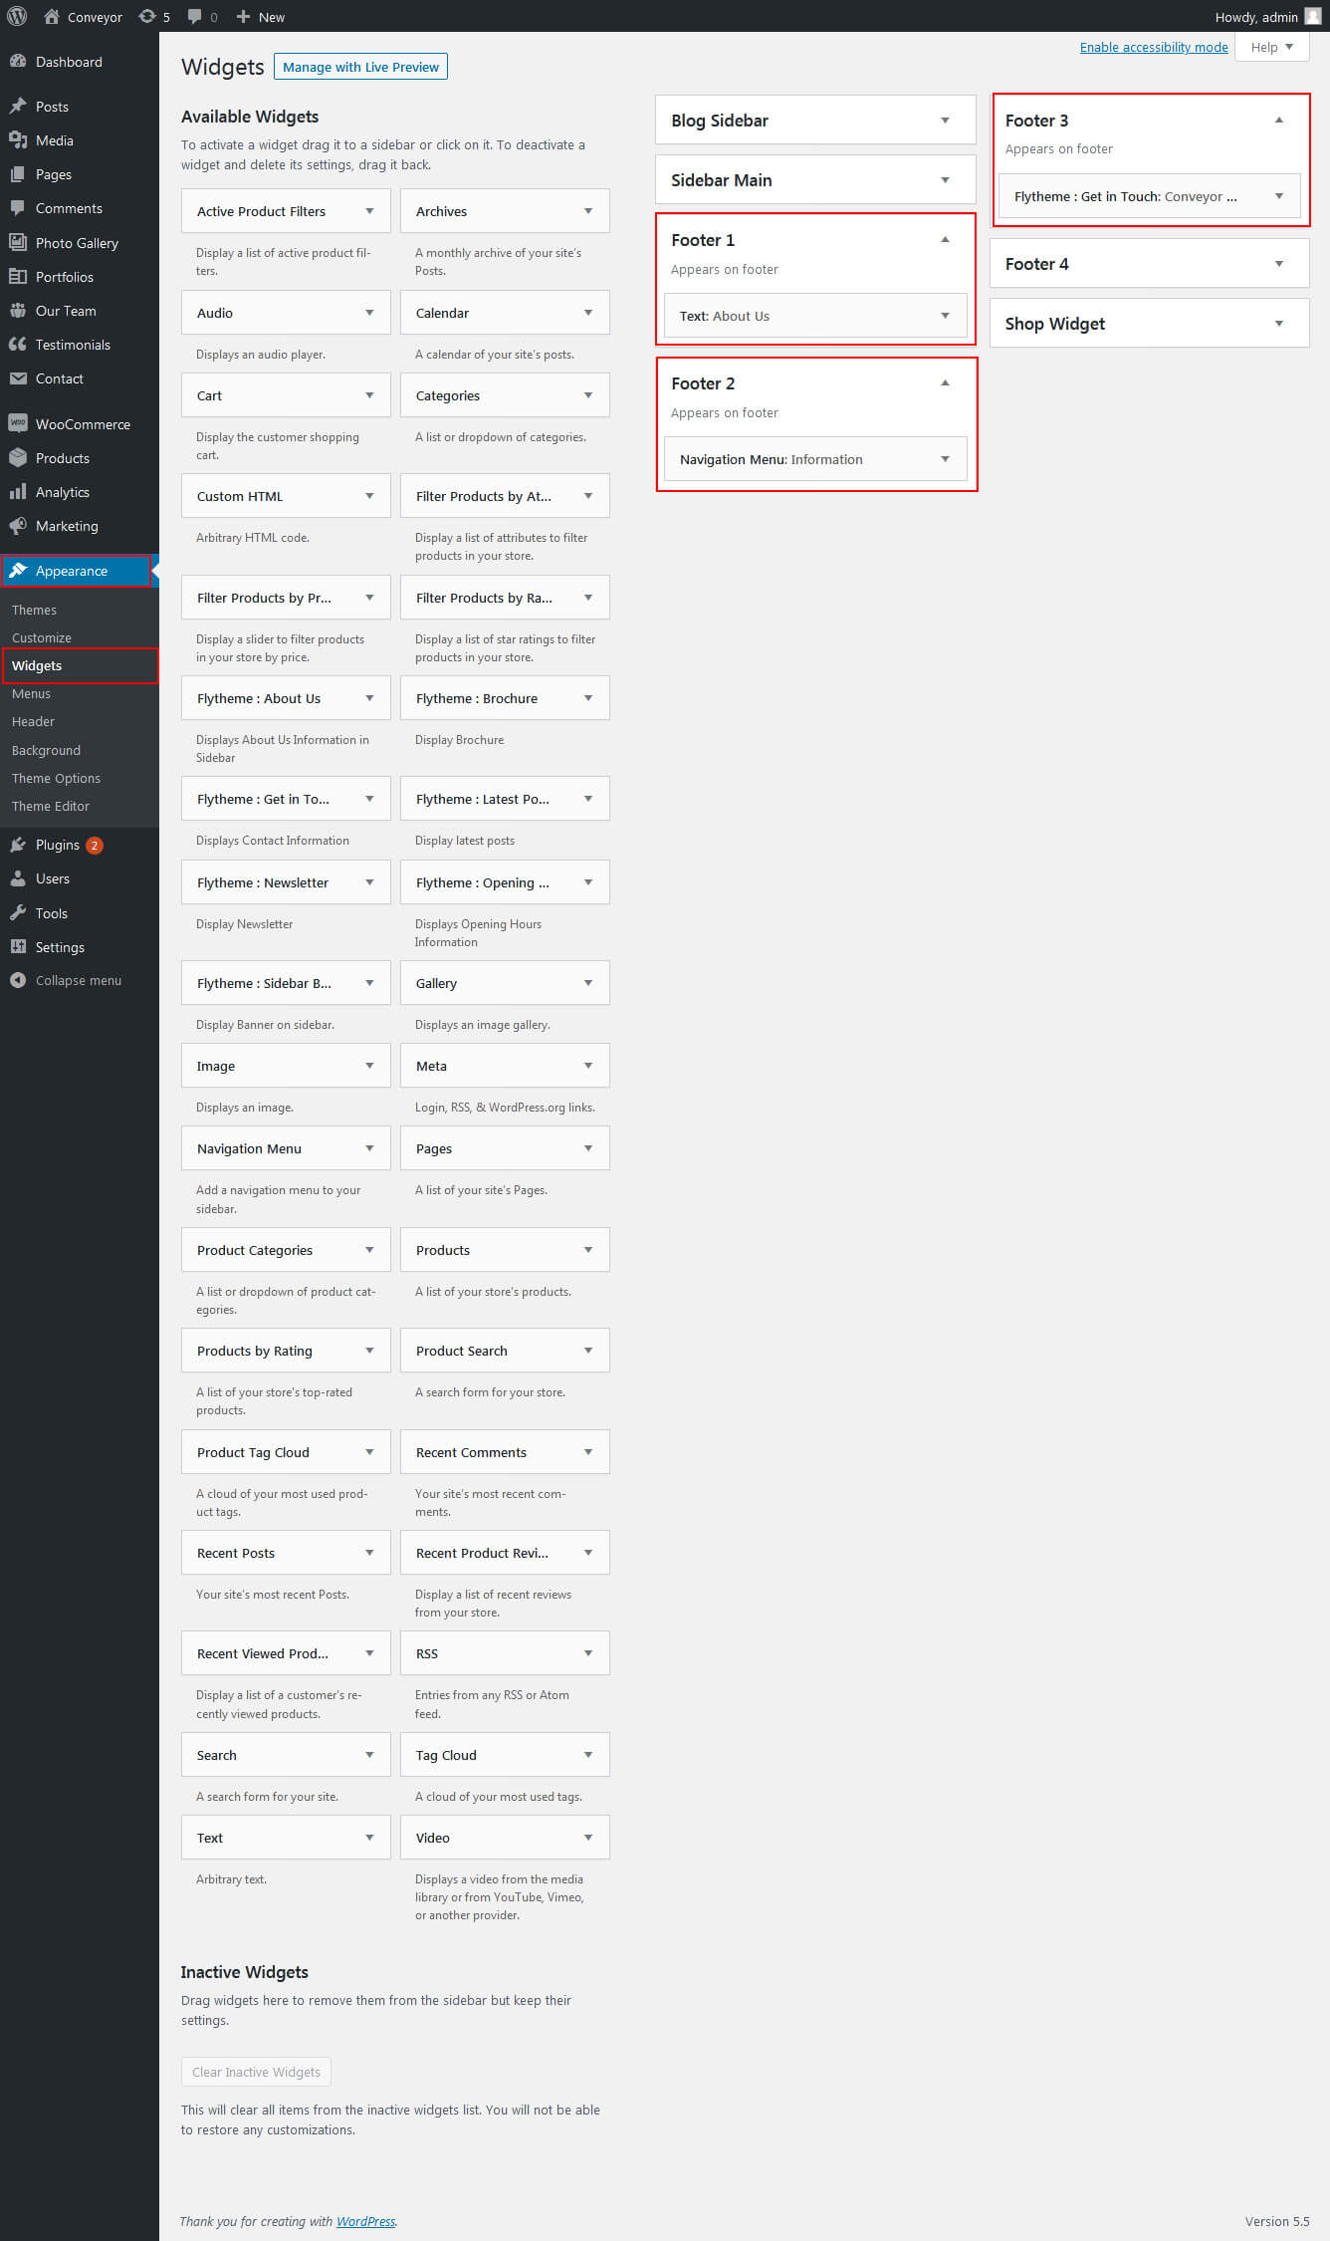
Task: Expand the Text: About Us widget
Action: (945, 316)
